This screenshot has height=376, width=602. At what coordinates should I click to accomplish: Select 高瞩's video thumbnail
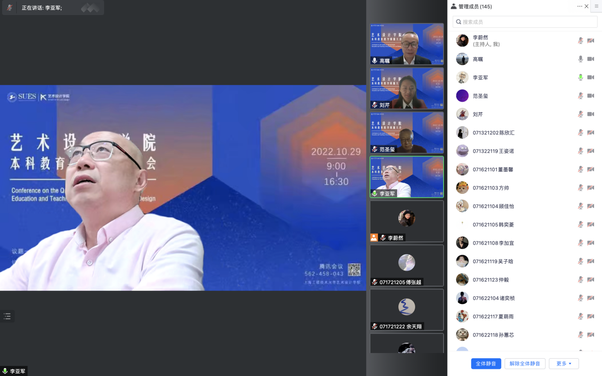coord(407,44)
